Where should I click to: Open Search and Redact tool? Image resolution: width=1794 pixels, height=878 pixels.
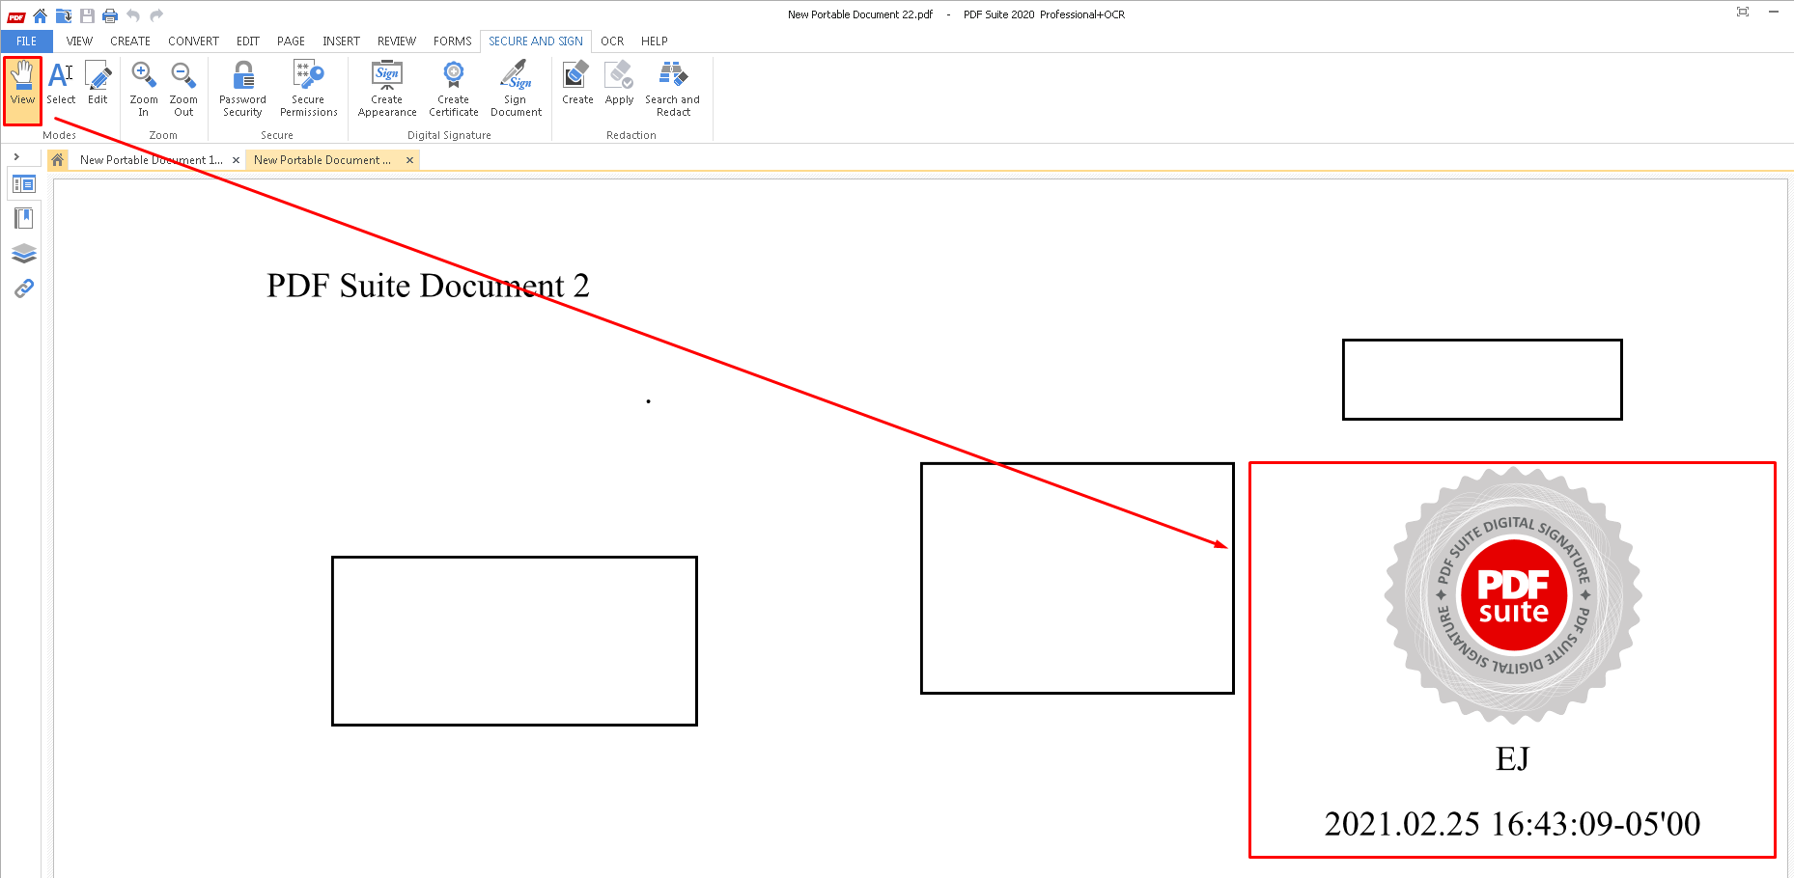coord(673,89)
